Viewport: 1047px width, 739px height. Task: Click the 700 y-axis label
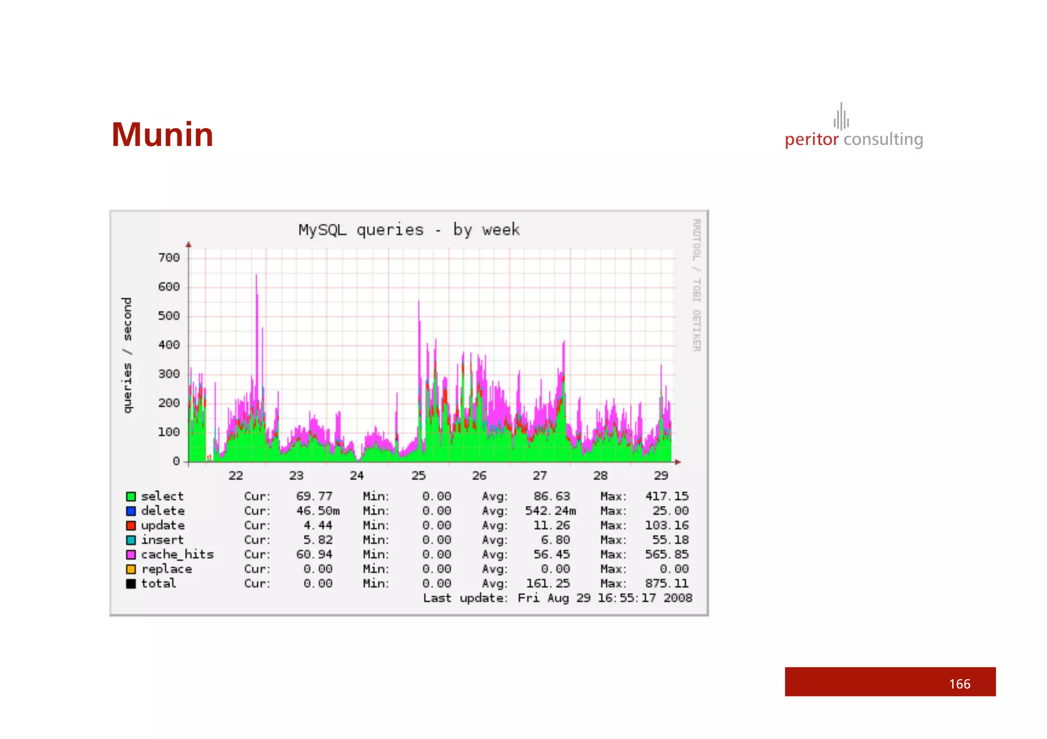[x=169, y=258]
